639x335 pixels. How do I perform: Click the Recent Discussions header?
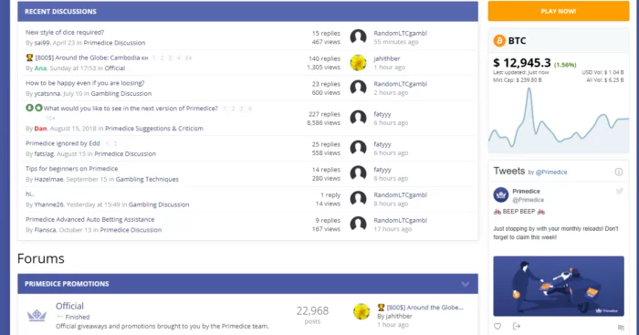click(x=247, y=12)
